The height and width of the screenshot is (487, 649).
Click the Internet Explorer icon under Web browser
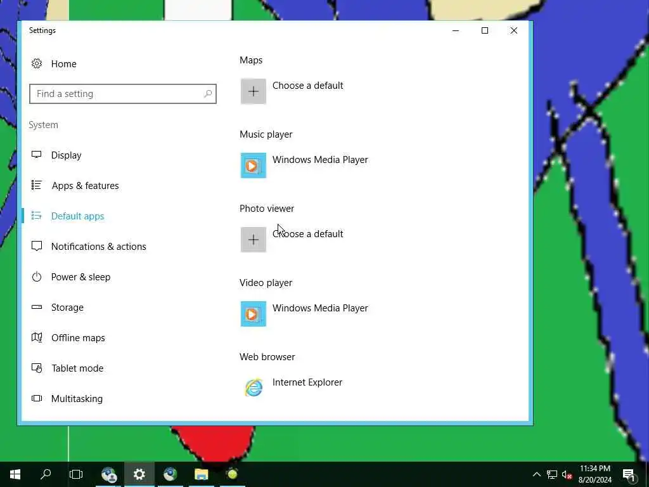pos(254,388)
